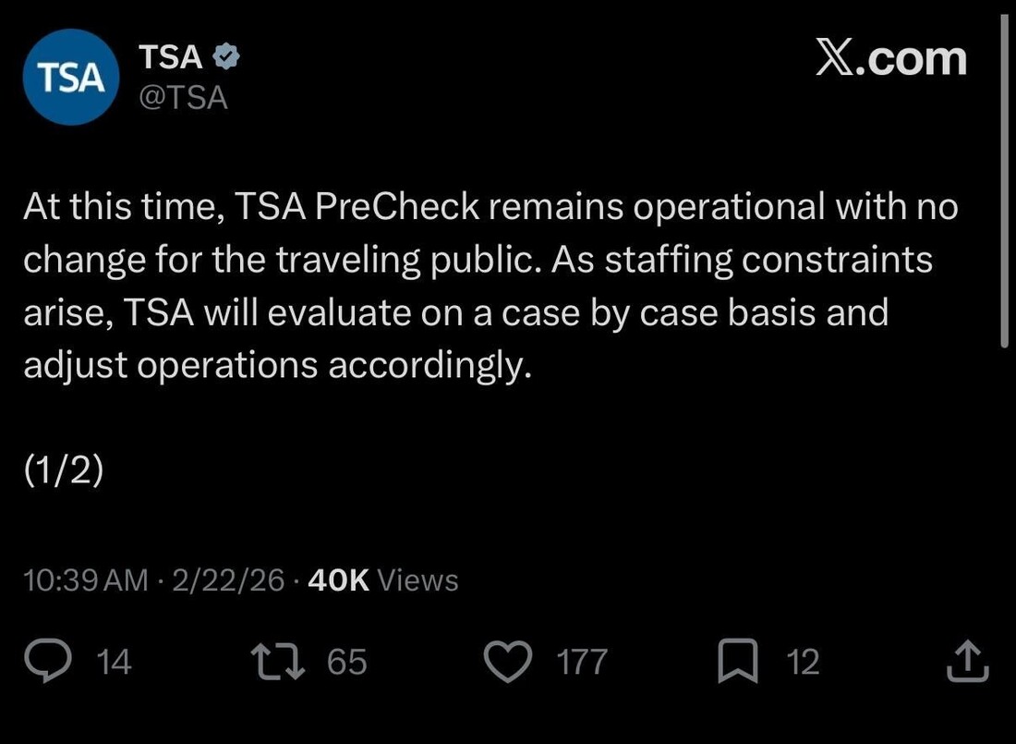This screenshot has height=744, width=1016.
Task: Bookmark the tweet with the bookmark icon
Action: 739,662
